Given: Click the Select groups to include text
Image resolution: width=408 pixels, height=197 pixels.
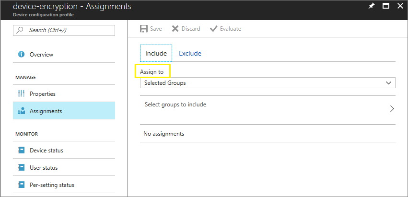Looking at the screenshot, I should click(x=175, y=104).
